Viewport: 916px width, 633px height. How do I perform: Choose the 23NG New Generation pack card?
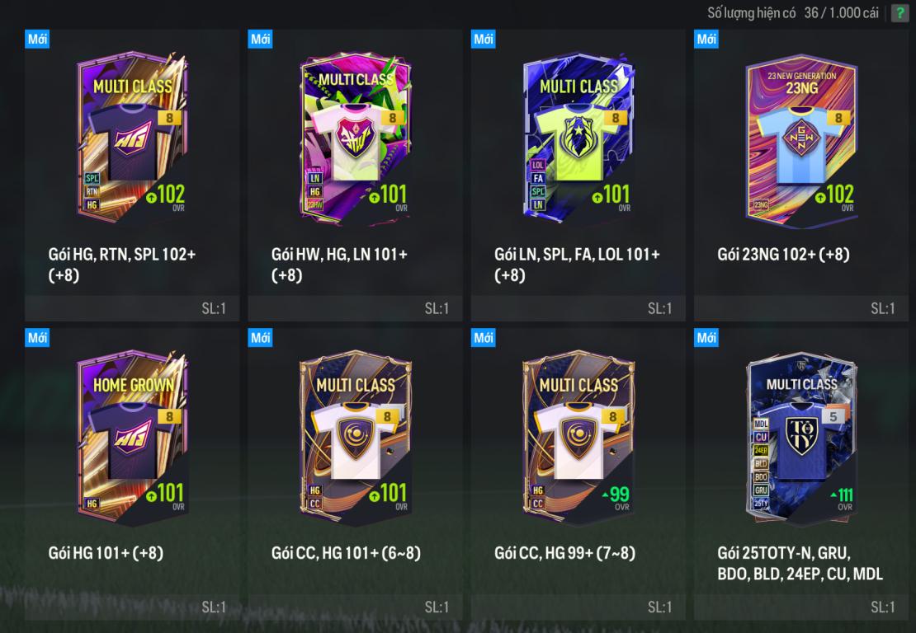click(x=801, y=175)
